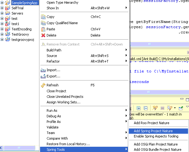Expand the TestGroovy project node
This screenshot has width=189, height=152.
coord(2,34)
